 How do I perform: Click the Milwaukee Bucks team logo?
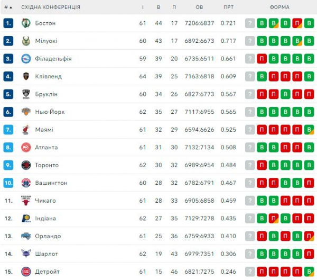pos(26,41)
